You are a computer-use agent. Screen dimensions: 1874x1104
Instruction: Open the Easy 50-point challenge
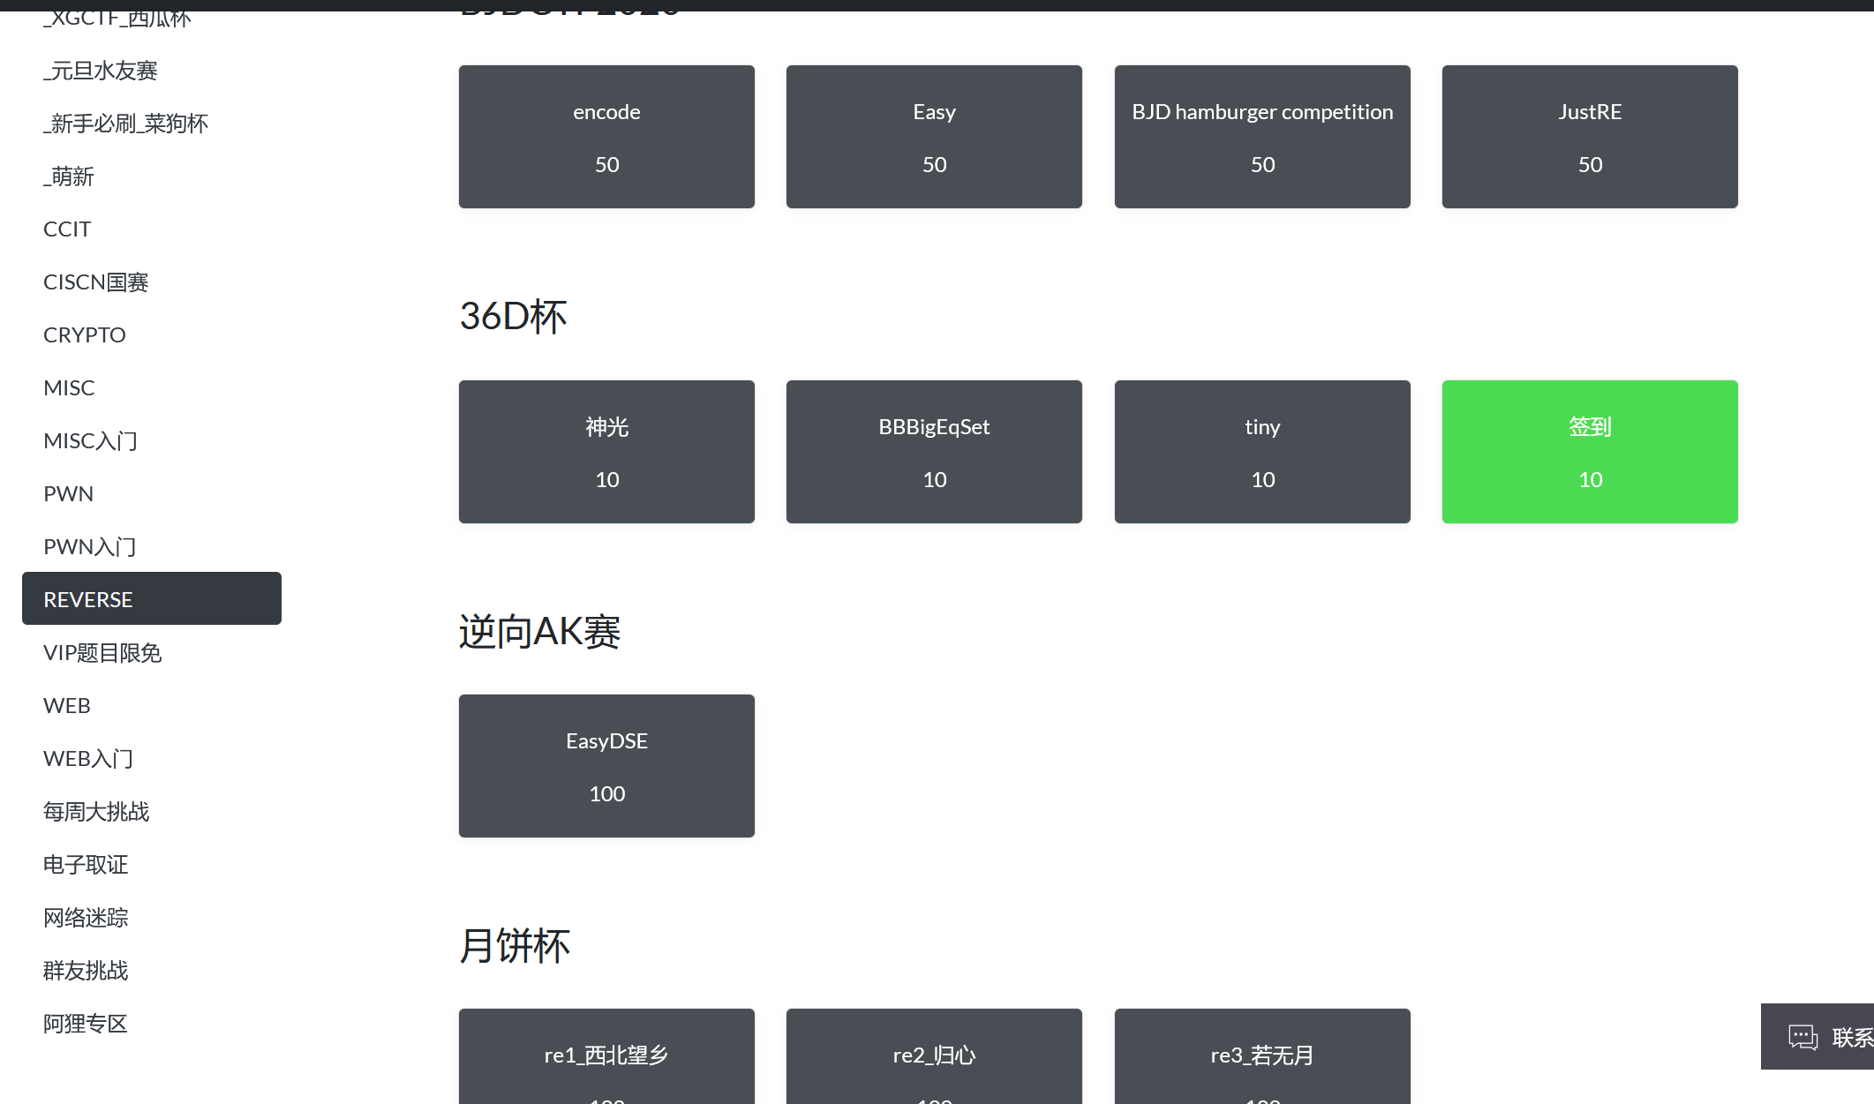tap(934, 137)
